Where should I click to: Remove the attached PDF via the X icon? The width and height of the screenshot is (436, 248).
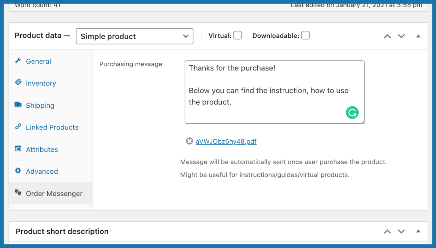coord(189,141)
